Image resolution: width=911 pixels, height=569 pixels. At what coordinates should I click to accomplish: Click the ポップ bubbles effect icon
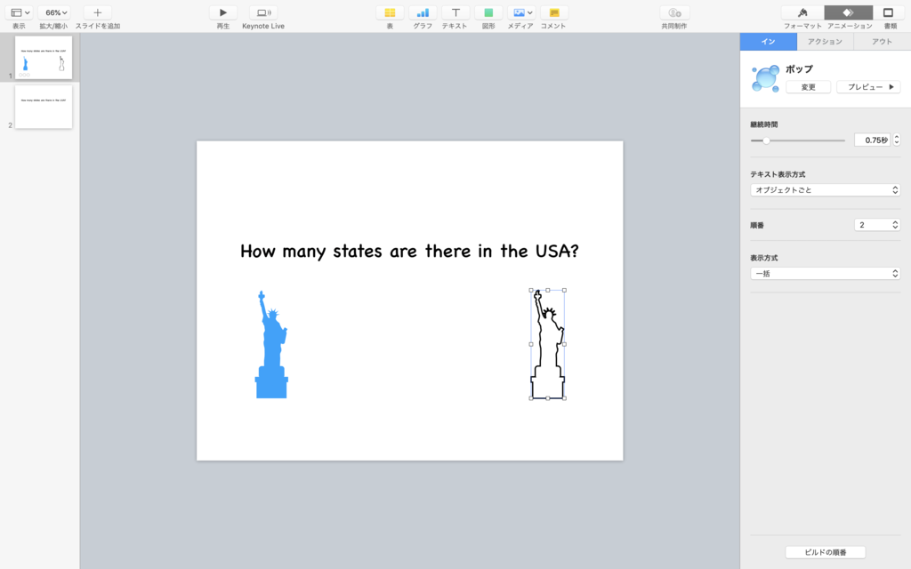click(x=765, y=78)
